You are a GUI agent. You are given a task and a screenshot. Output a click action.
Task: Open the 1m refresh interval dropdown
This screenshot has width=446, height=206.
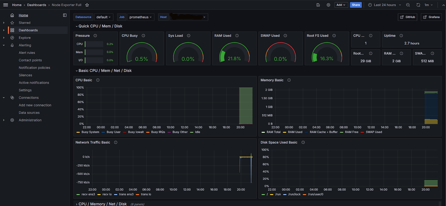click(428, 5)
